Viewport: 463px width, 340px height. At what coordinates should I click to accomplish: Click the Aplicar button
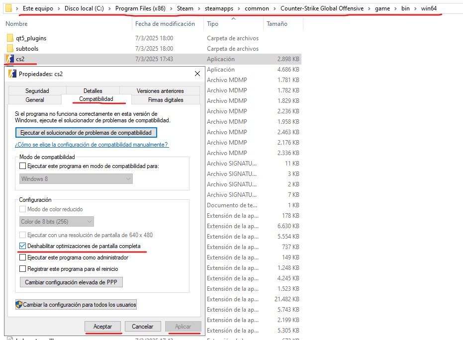coord(183,327)
